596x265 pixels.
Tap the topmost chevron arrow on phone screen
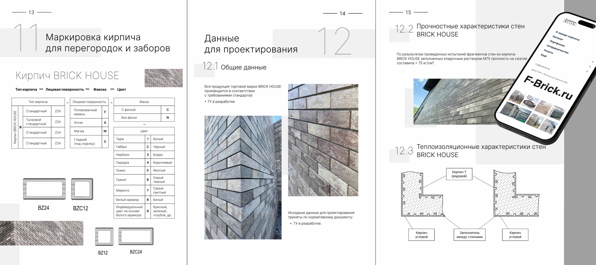click(592, 62)
